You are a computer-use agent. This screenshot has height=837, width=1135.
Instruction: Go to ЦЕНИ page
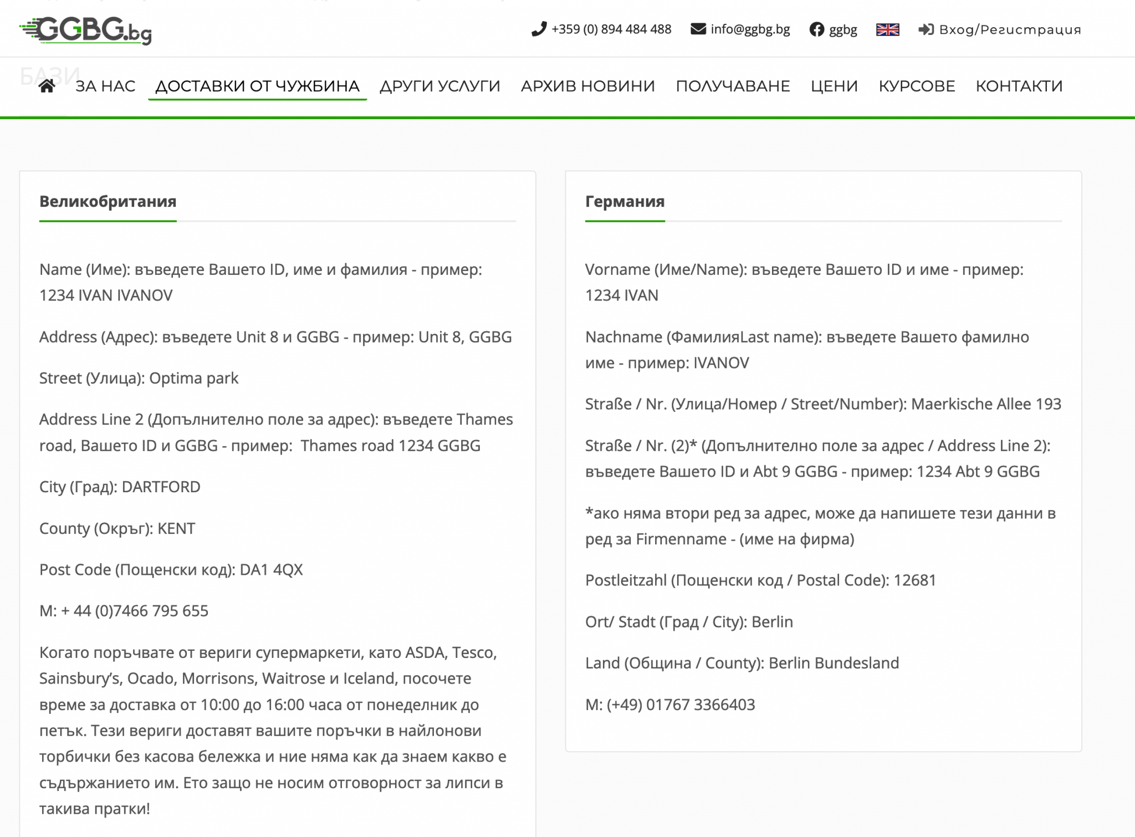point(834,86)
